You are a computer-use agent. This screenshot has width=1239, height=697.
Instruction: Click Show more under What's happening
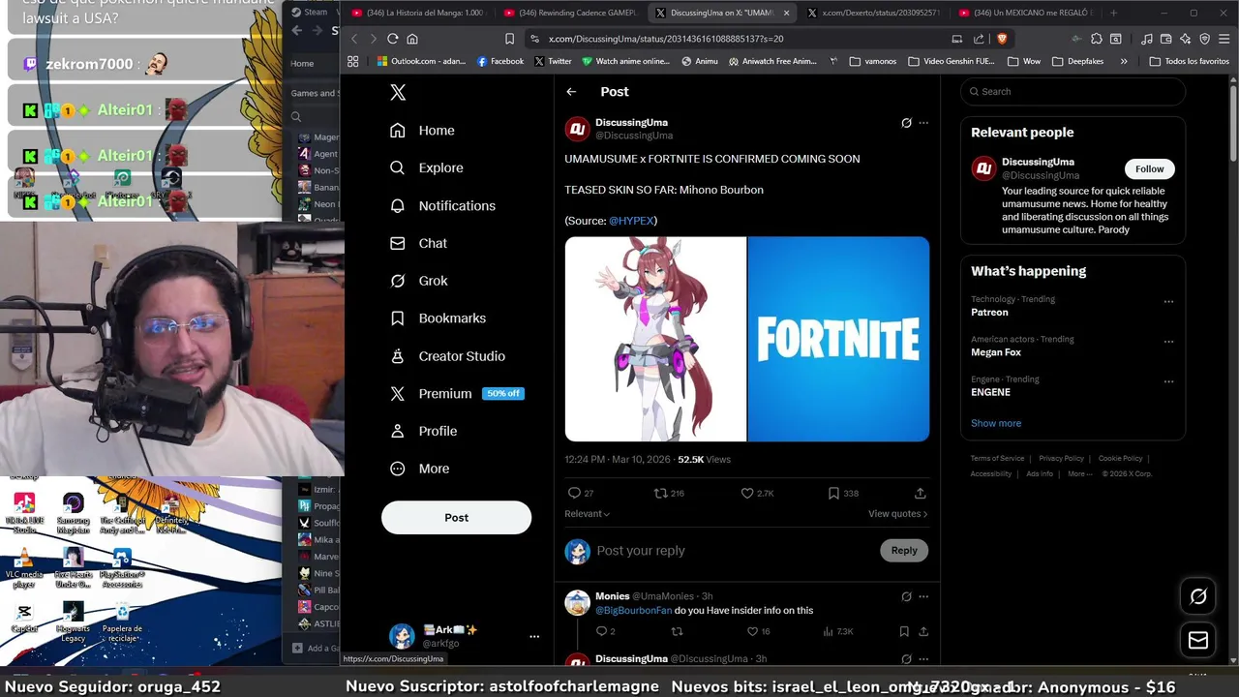pyautogui.click(x=996, y=423)
